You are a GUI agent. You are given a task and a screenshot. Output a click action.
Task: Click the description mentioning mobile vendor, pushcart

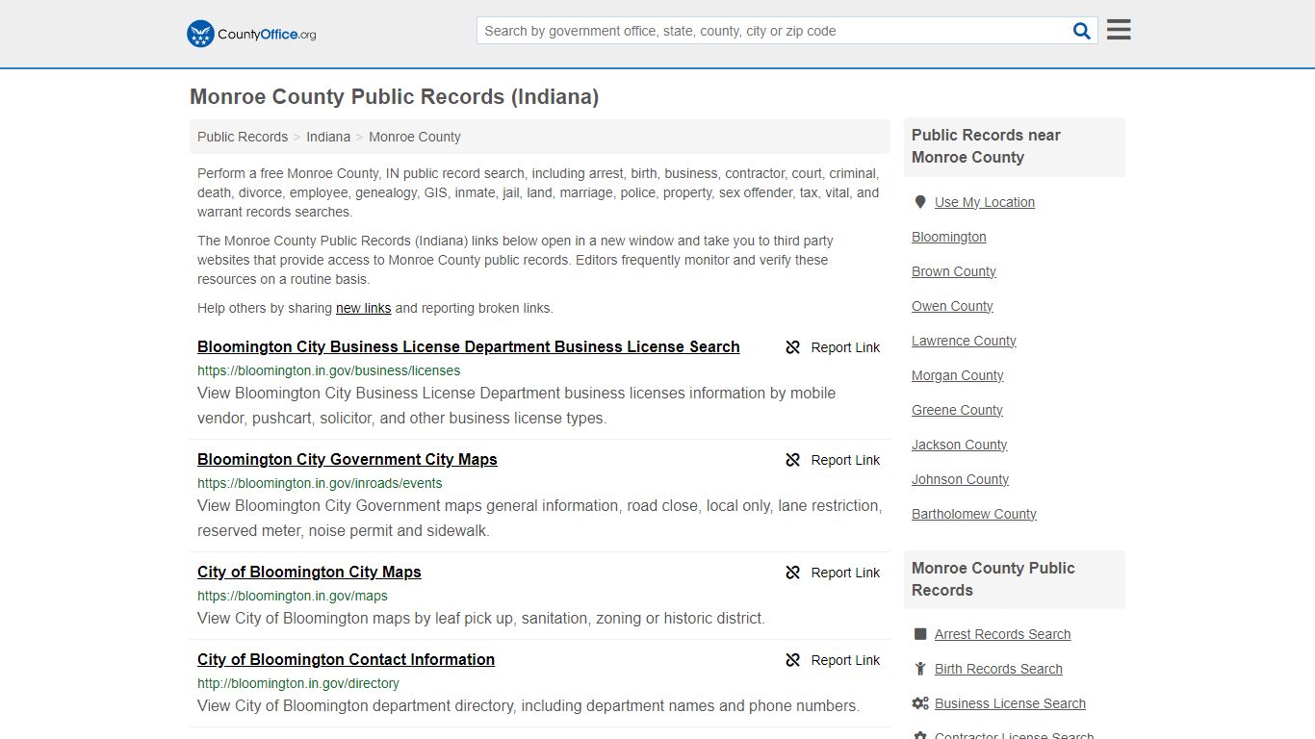(517, 406)
